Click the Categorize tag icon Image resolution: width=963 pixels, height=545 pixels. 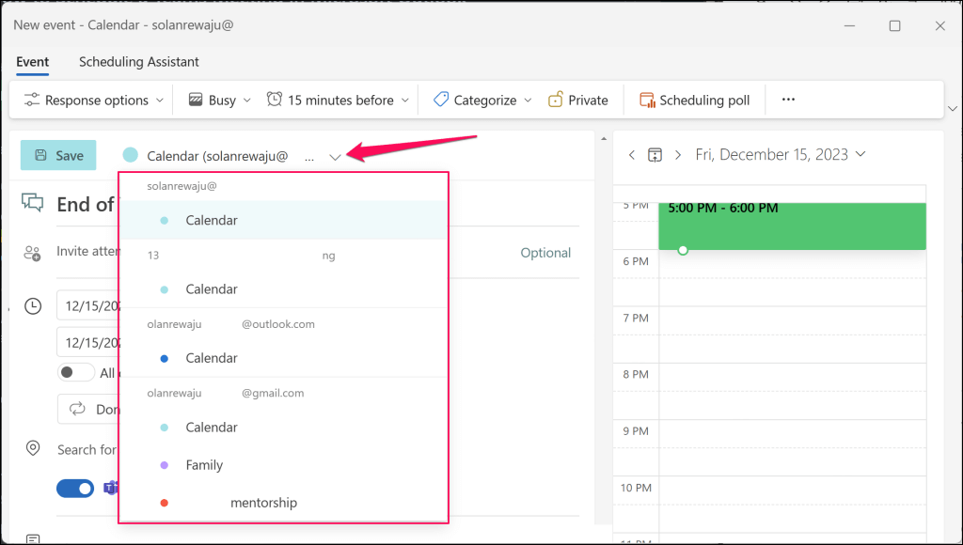point(440,100)
